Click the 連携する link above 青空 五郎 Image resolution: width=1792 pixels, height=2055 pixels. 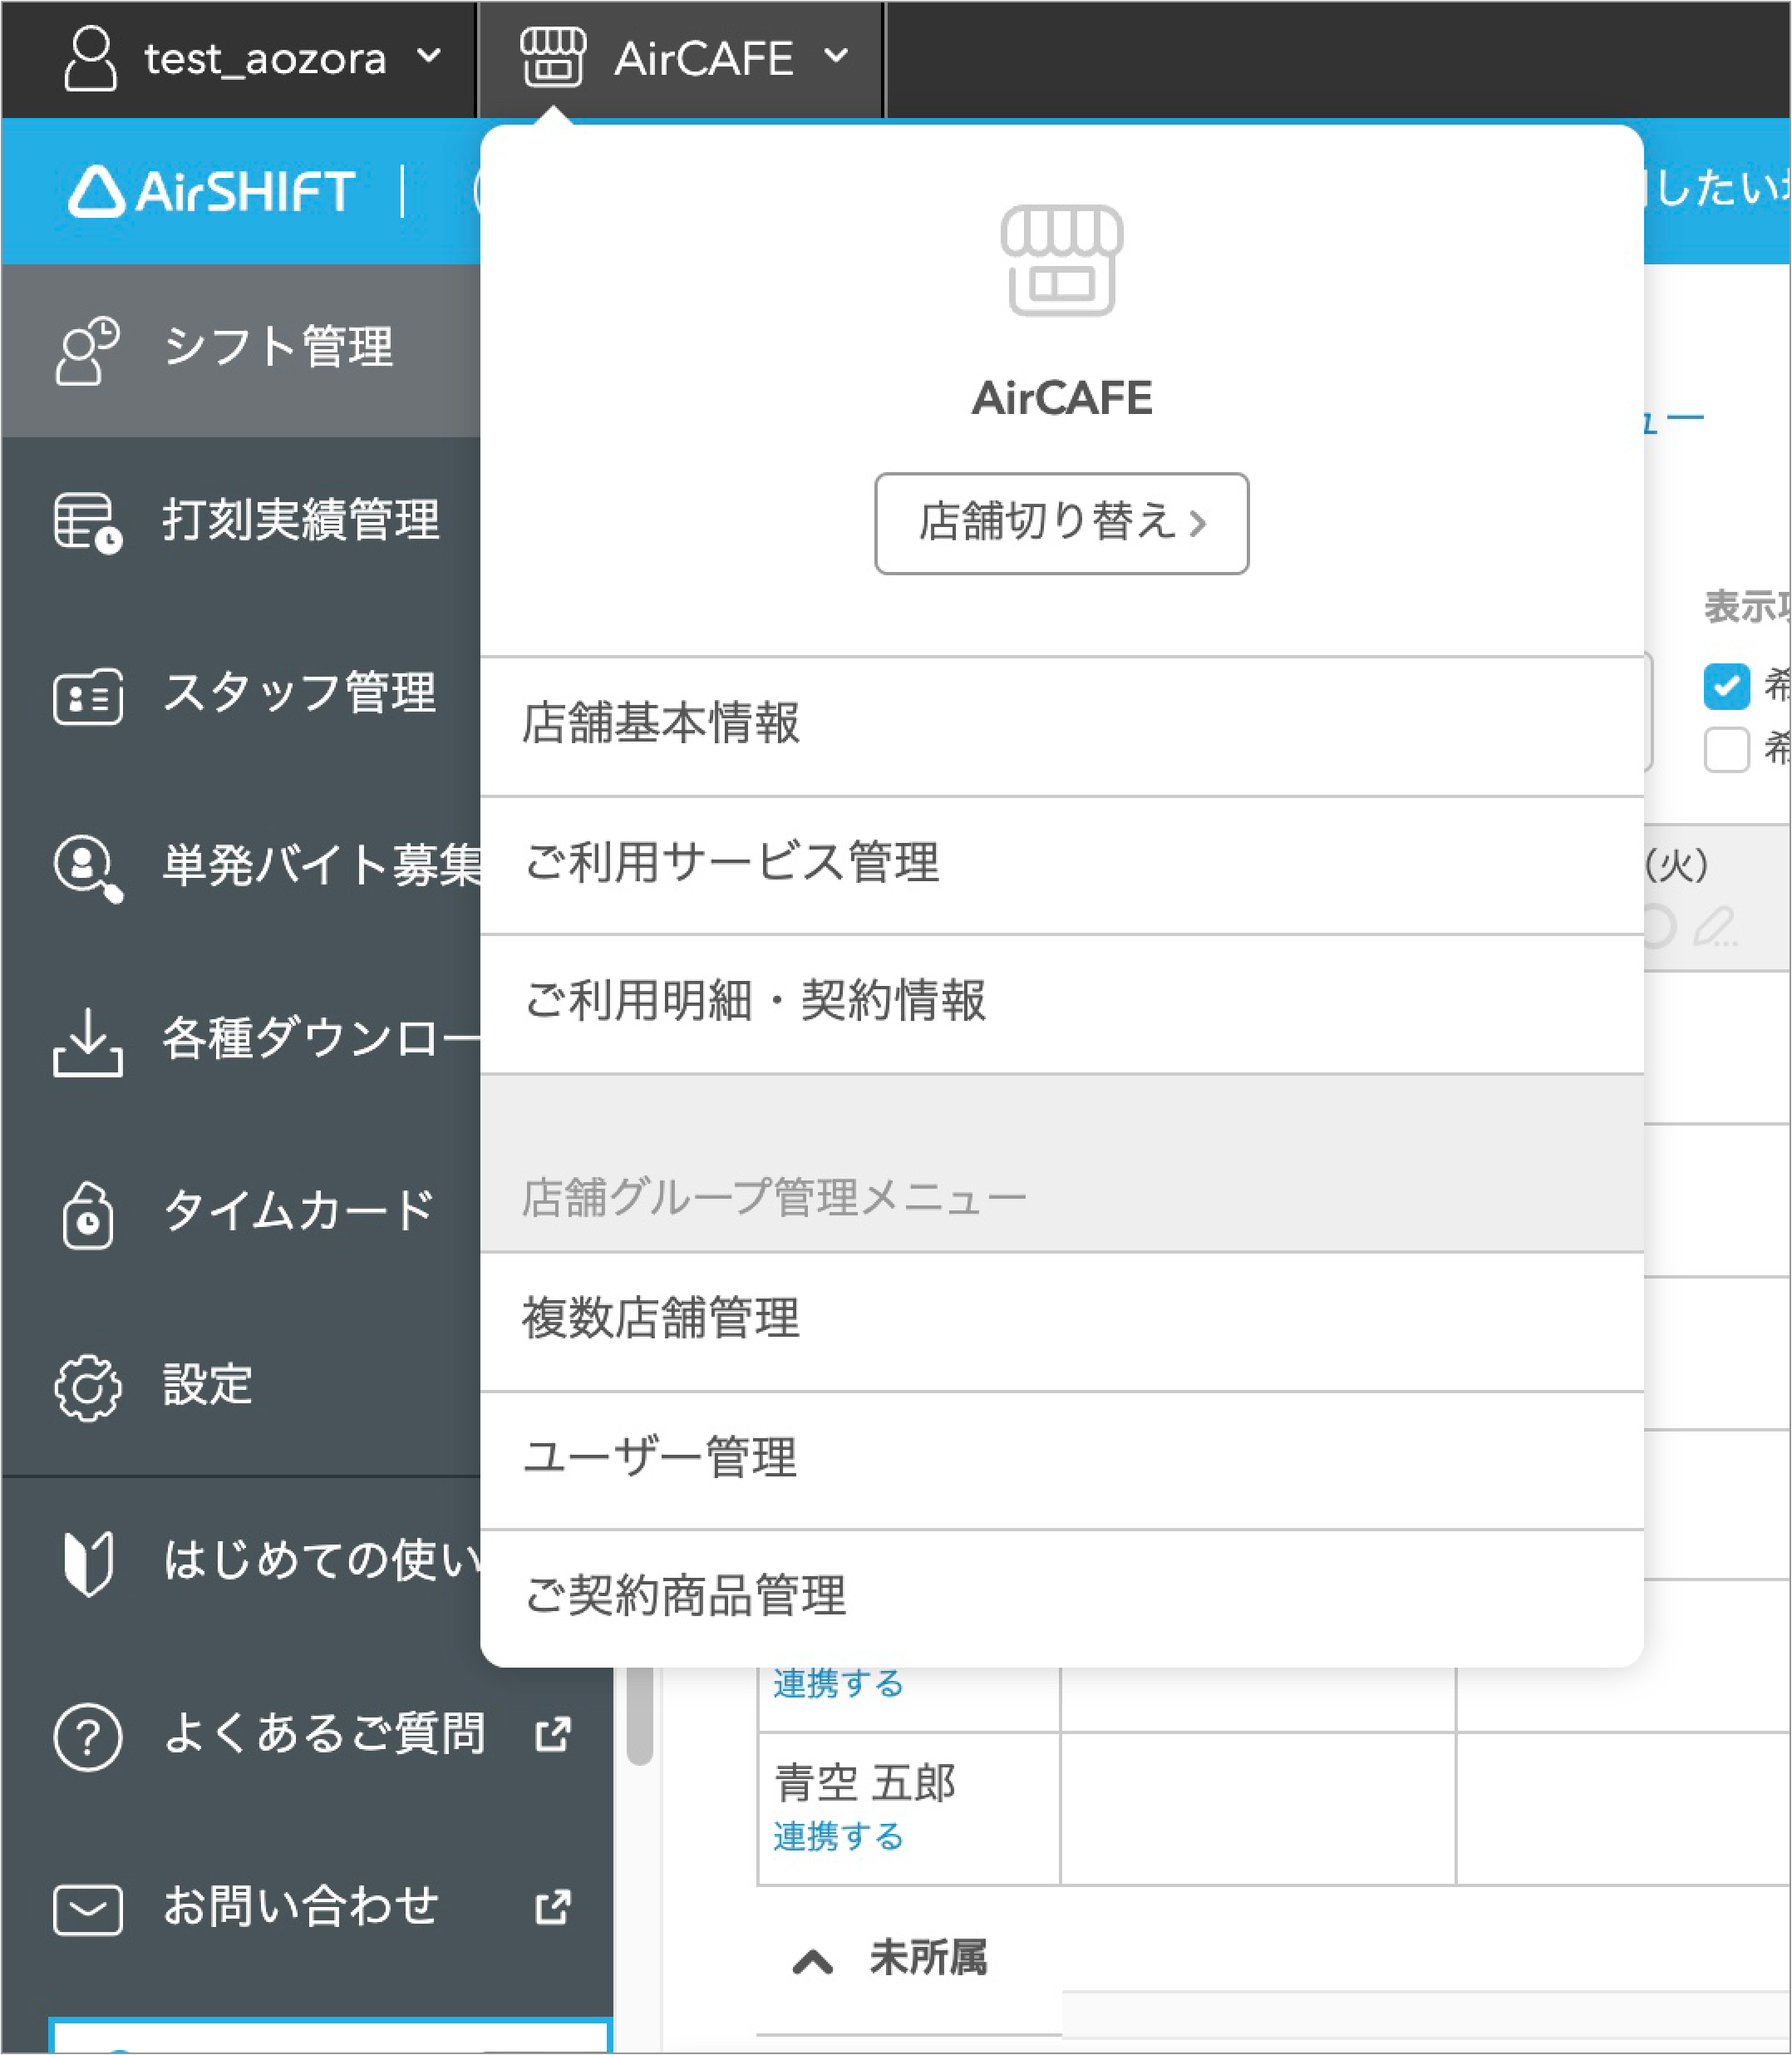pyautogui.click(x=838, y=1684)
